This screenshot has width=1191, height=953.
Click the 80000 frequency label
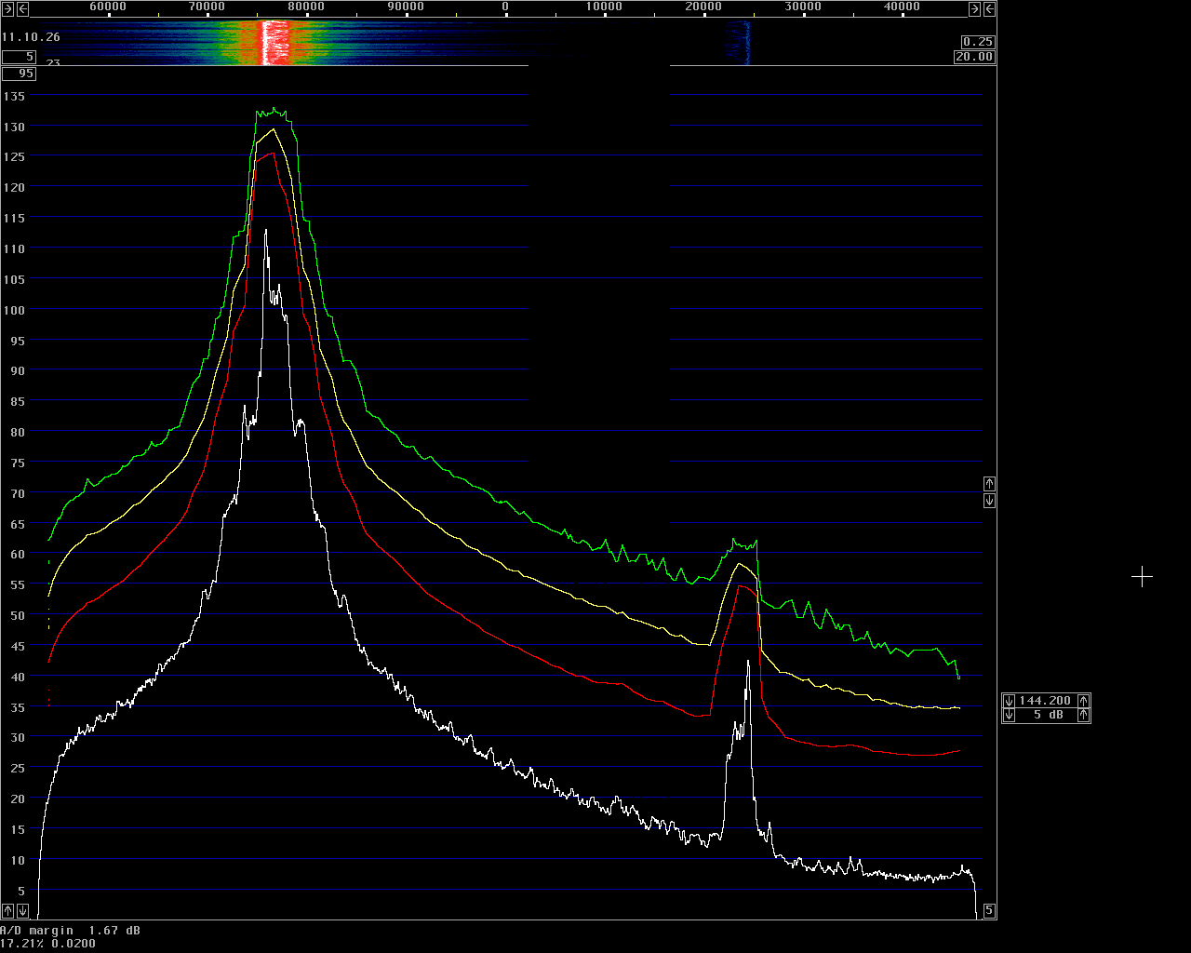(306, 7)
